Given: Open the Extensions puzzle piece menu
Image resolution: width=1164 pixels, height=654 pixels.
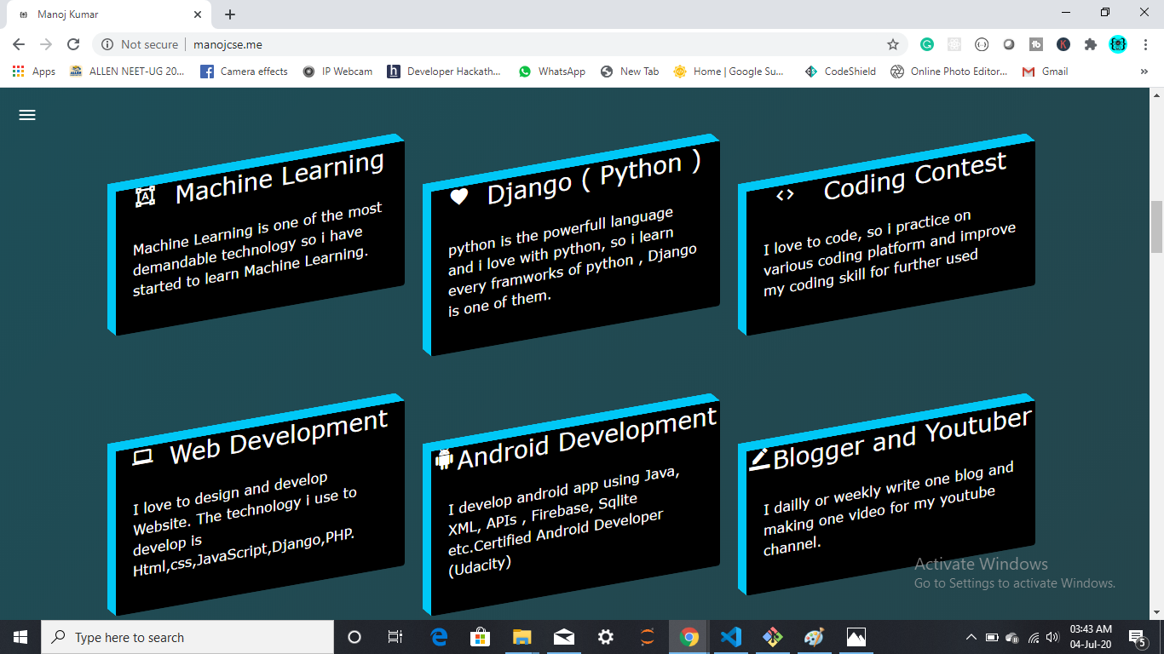Looking at the screenshot, I should [1091, 44].
